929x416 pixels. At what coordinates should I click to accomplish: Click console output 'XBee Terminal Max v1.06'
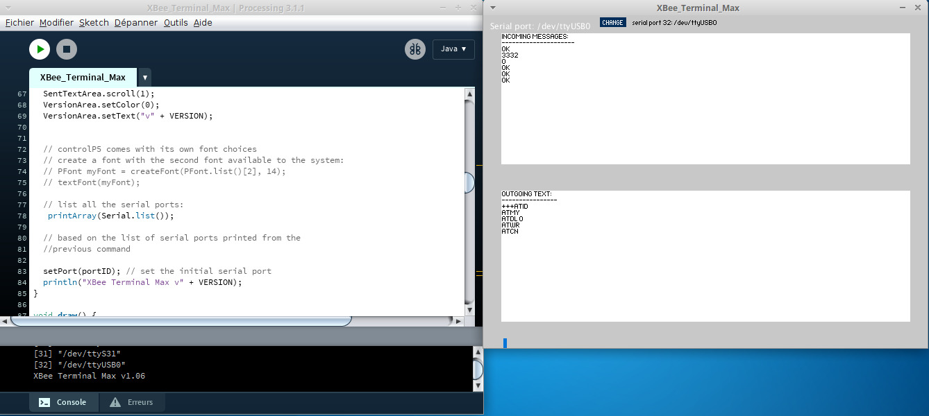pyautogui.click(x=89, y=376)
